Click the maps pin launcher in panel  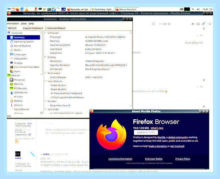[x=35, y=9]
